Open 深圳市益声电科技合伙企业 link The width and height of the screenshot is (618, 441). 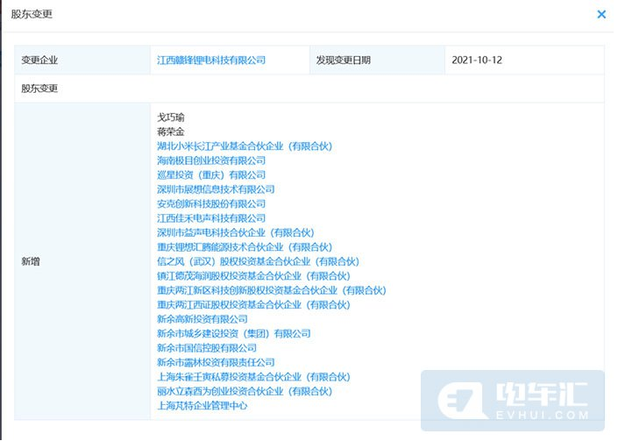(x=235, y=233)
